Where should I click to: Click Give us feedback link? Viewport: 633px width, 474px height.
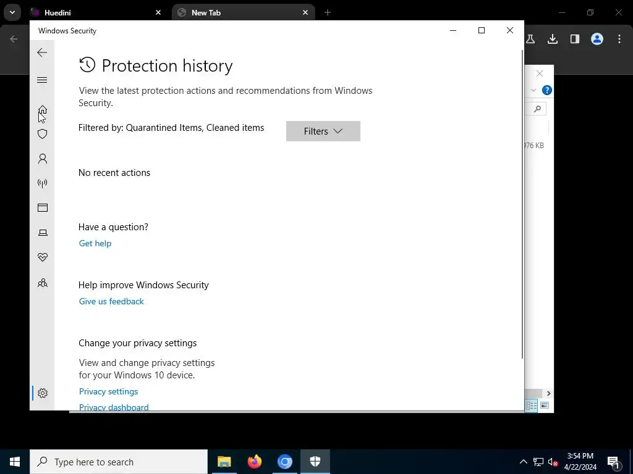[111, 301]
